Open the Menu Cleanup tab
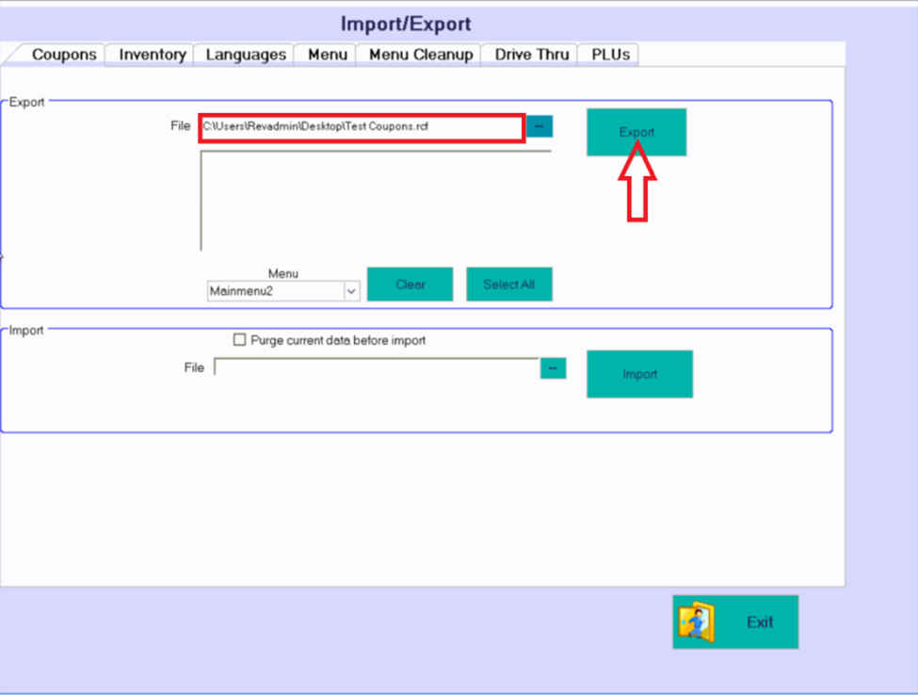This screenshot has width=918, height=695. (x=420, y=55)
